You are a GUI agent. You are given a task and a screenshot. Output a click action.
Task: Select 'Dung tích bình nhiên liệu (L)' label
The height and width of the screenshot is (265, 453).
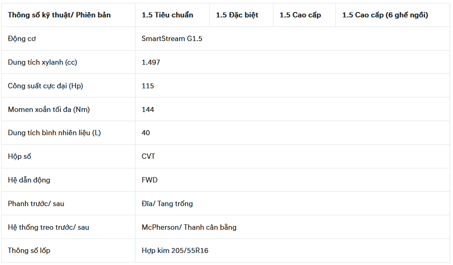pos(54,133)
